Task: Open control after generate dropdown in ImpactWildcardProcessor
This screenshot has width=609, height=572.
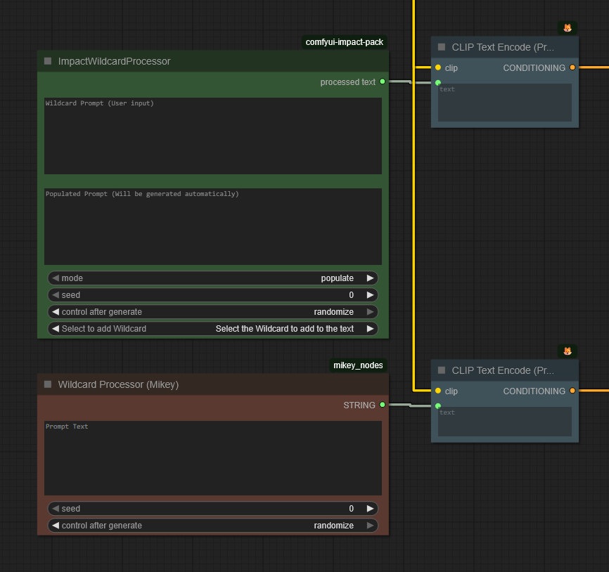Action: [212, 312]
